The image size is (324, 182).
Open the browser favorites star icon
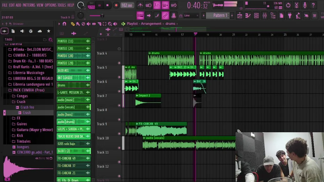[49, 31]
